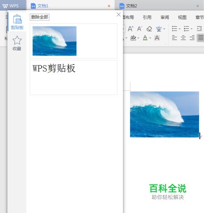The height and width of the screenshot is (213, 204).
Task: Select the wave image in the document
Action: 164,114
